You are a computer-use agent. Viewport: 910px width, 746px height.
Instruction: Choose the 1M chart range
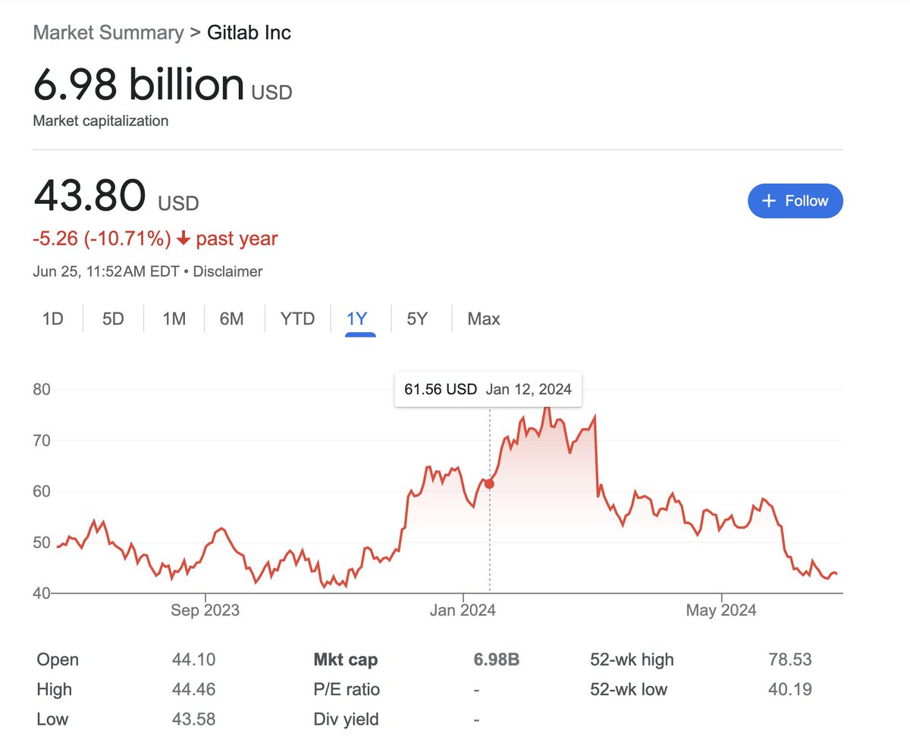pos(174,319)
